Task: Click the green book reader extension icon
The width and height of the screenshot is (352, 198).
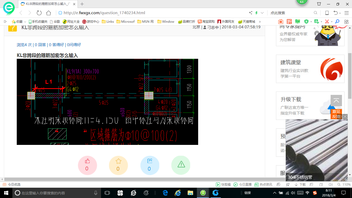Action: pyautogui.click(x=298, y=22)
